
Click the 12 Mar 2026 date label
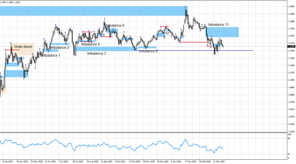tap(219, 162)
